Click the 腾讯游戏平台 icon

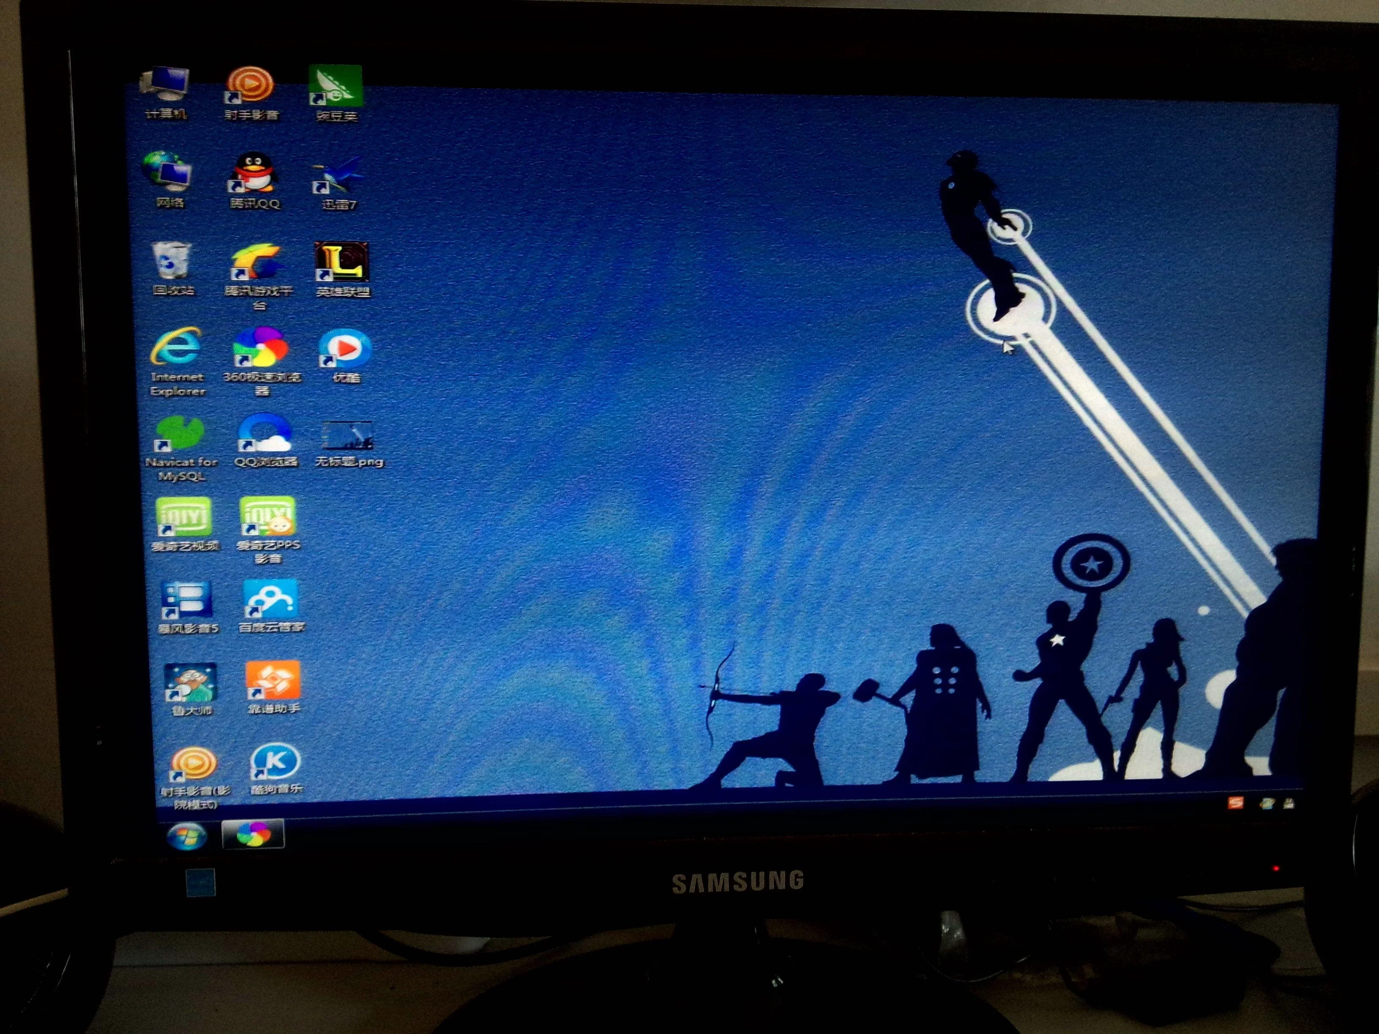(258, 262)
